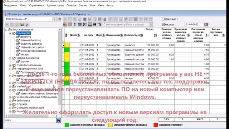Open the Помощь menu

tap(72, 5)
